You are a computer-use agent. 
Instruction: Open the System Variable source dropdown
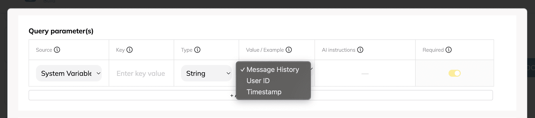coord(69,73)
